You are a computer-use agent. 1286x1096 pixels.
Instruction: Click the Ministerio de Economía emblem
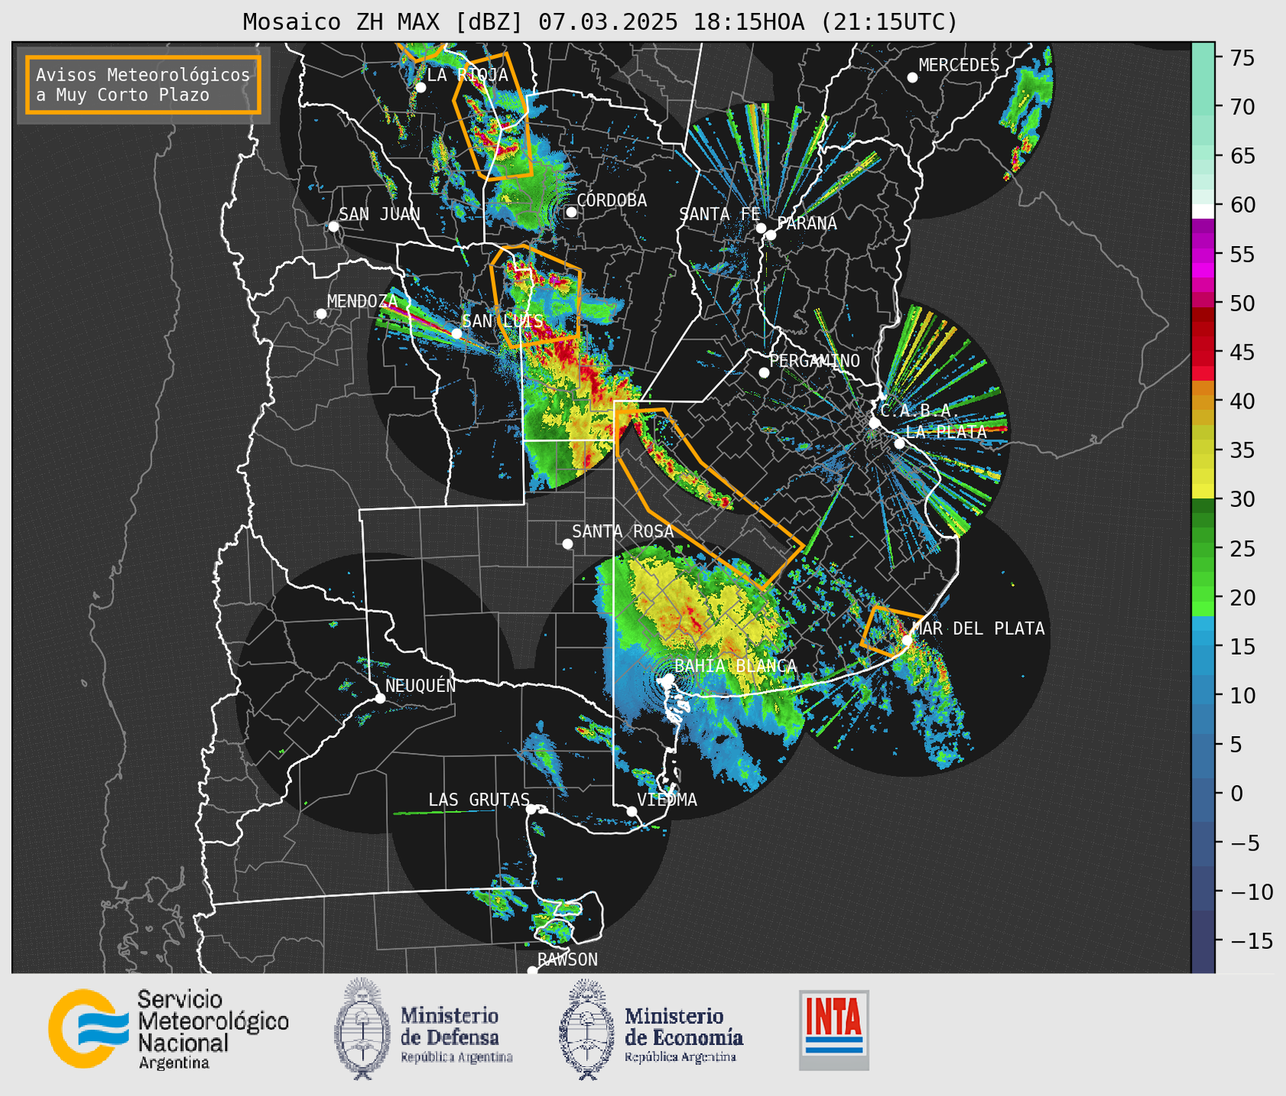coord(587,1029)
